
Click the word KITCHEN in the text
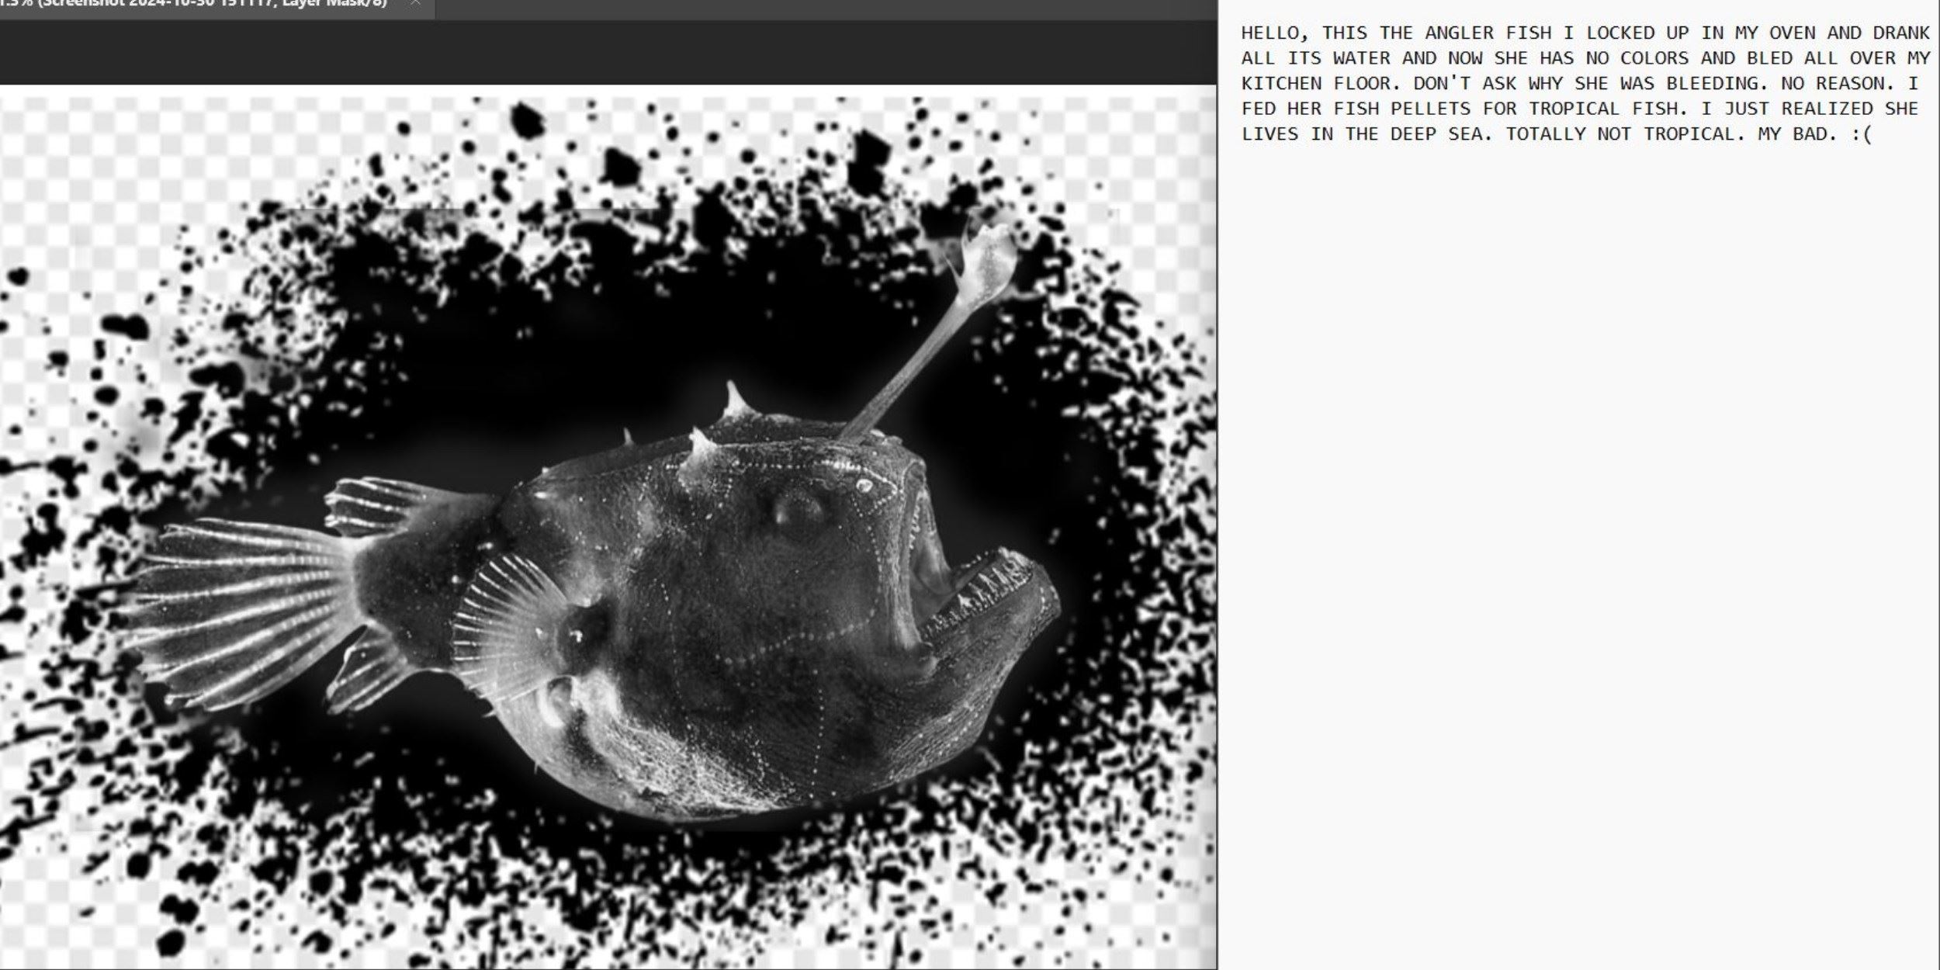(1281, 84)
